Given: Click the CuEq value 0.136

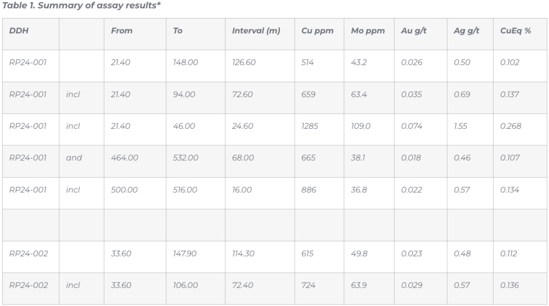Looking at the screenshot, I should pos(511,285).
